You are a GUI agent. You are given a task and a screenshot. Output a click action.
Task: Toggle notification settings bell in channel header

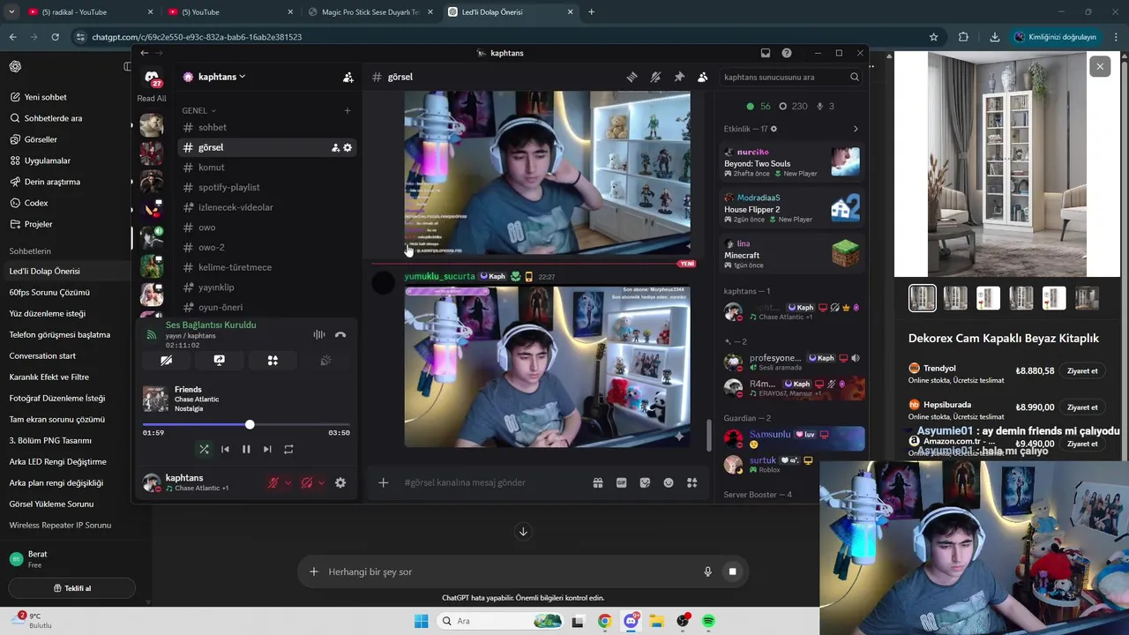click(x=655, y=77)
